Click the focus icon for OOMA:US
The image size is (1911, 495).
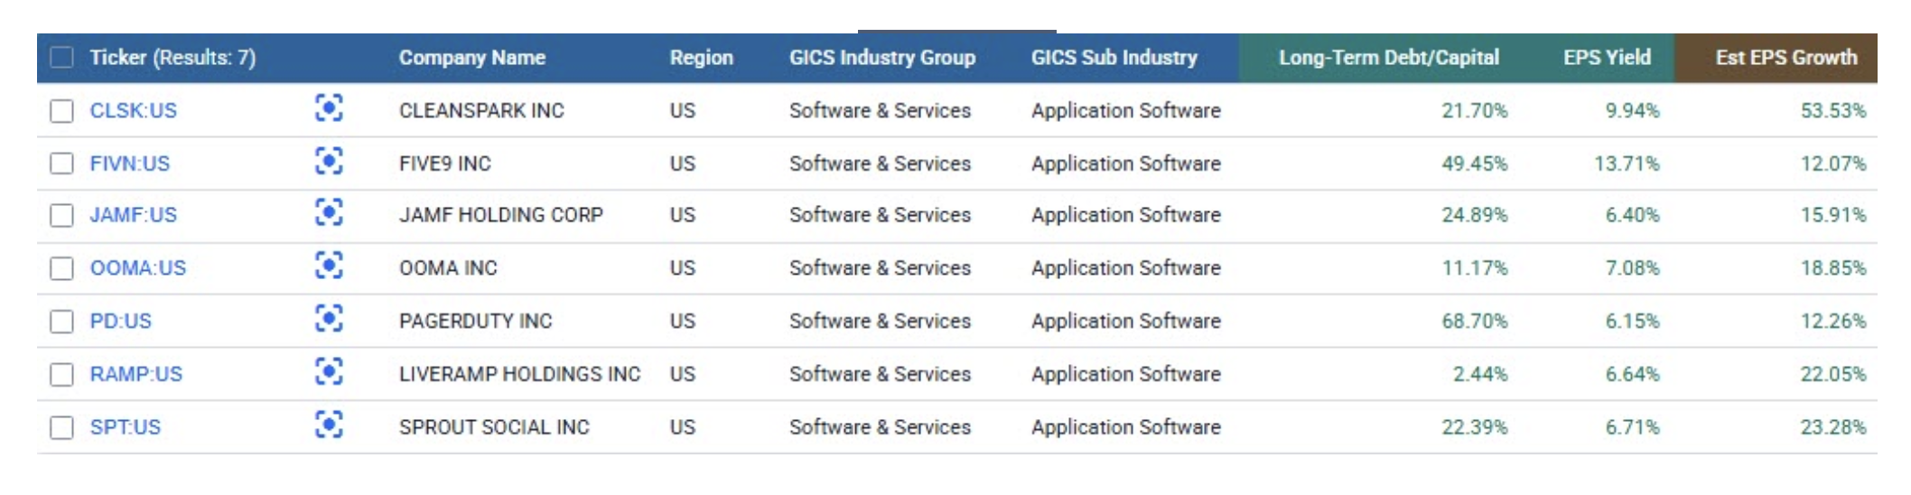[x=329, y=266]
